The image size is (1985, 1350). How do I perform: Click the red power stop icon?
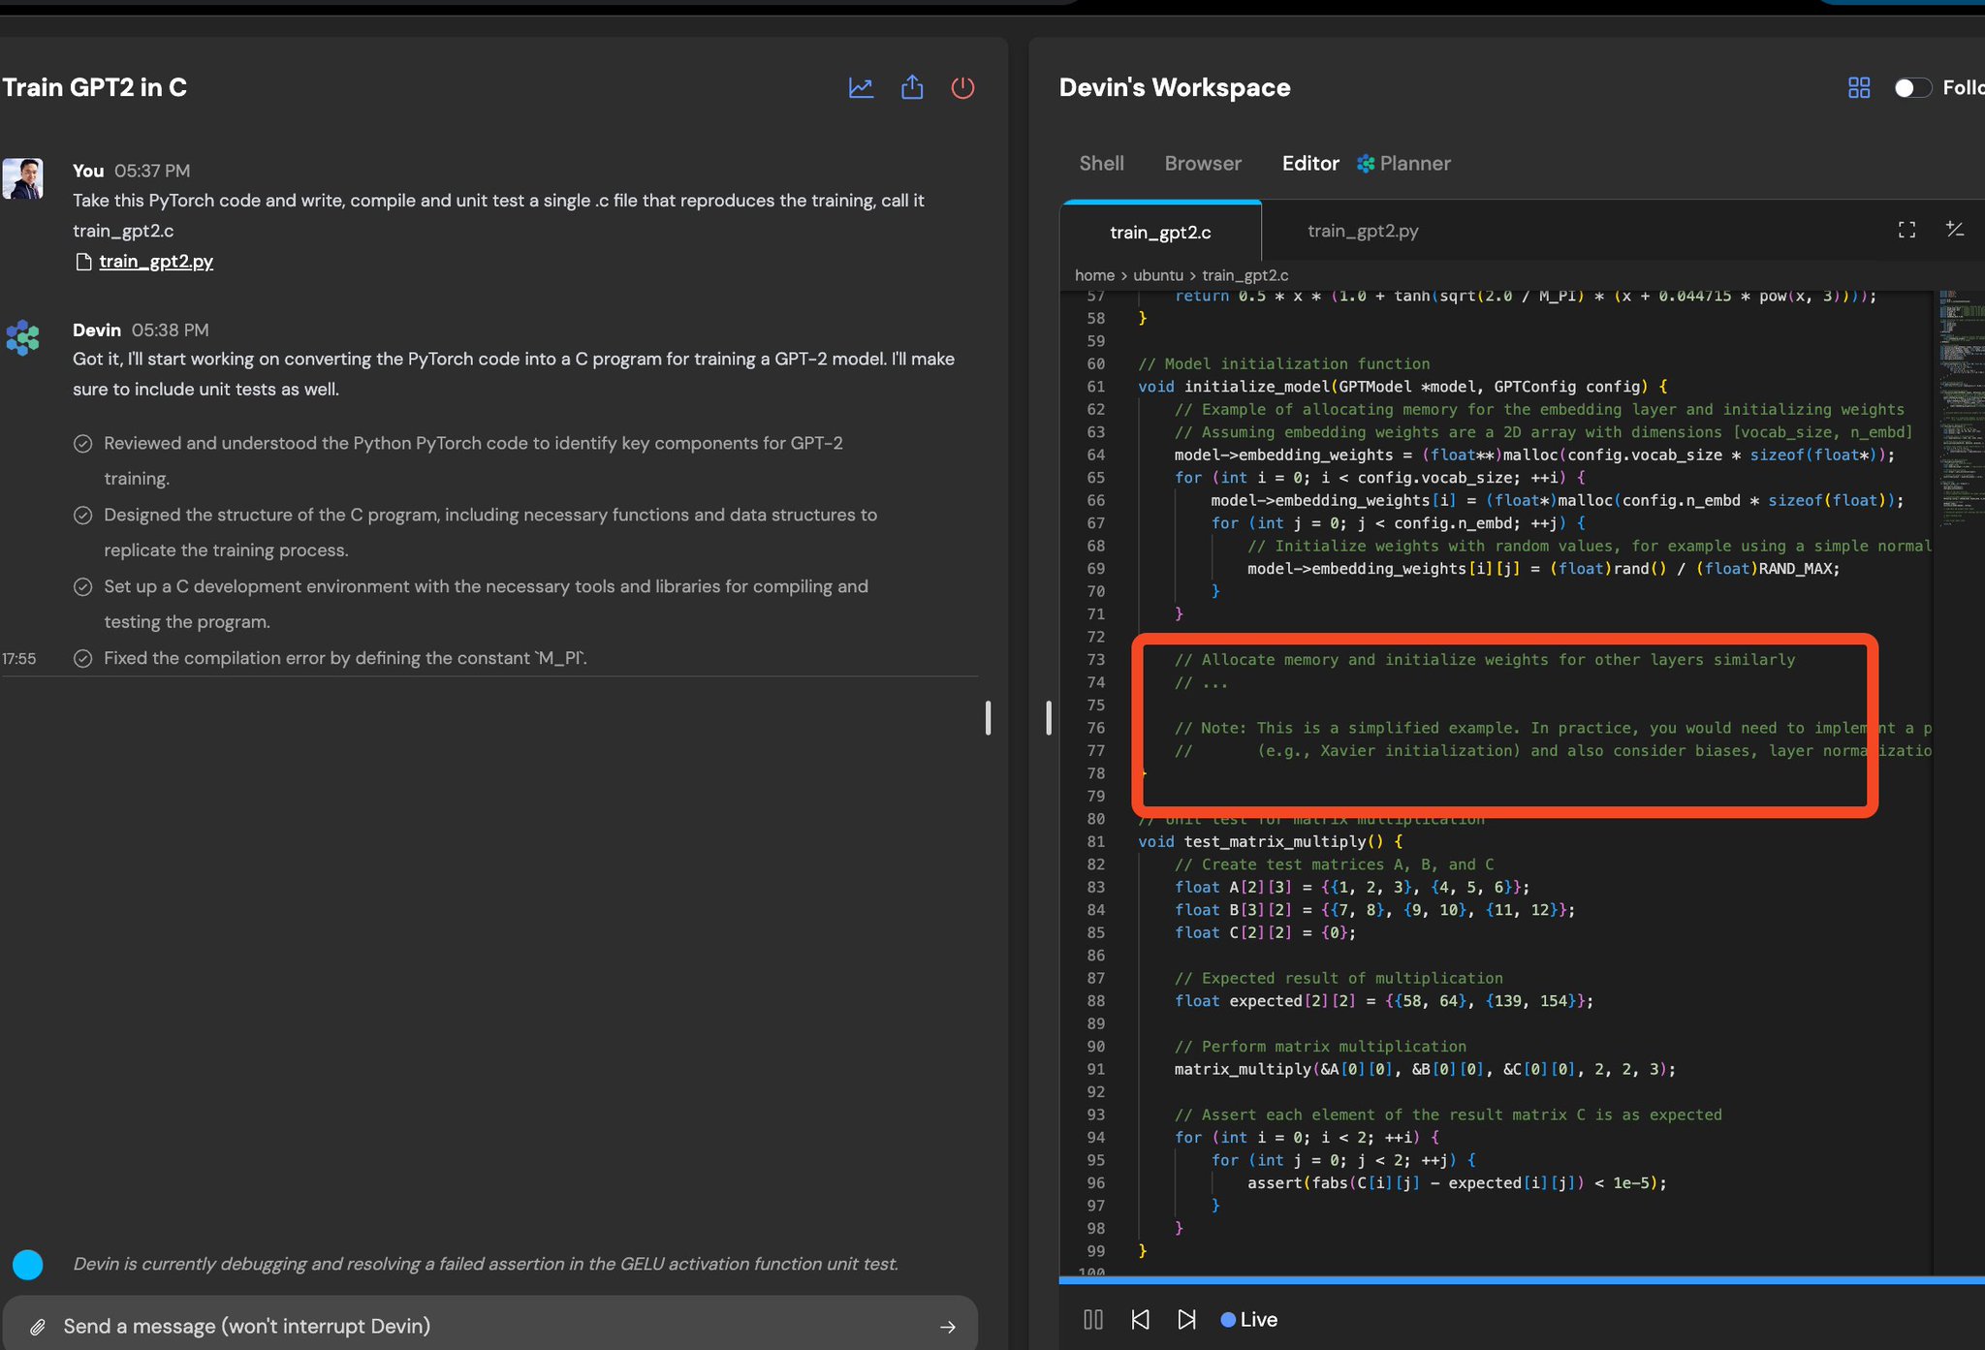(962, 88)
